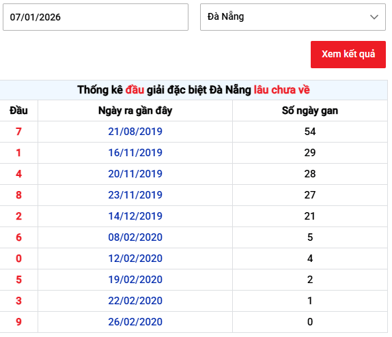Select the gan value 27

tap(310, 195)
